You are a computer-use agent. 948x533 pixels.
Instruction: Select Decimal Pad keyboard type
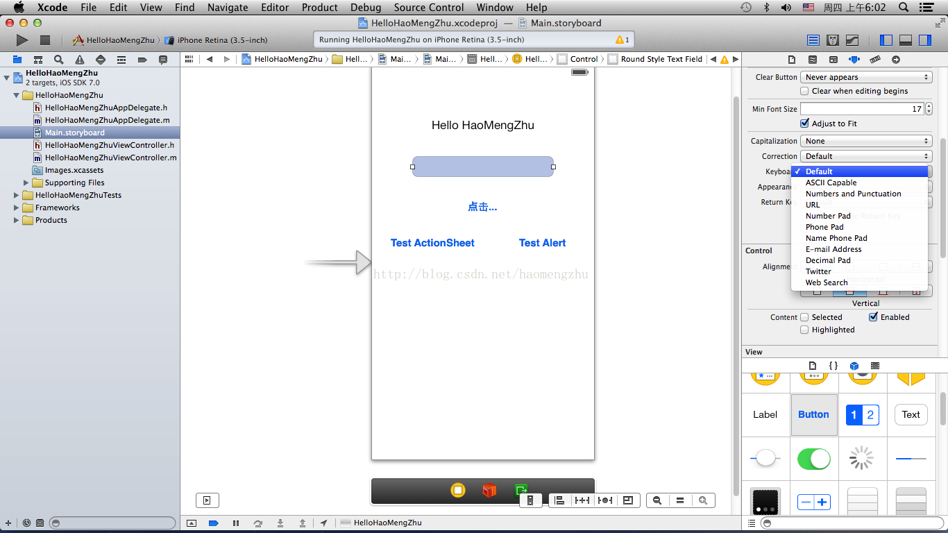[859, 260]
